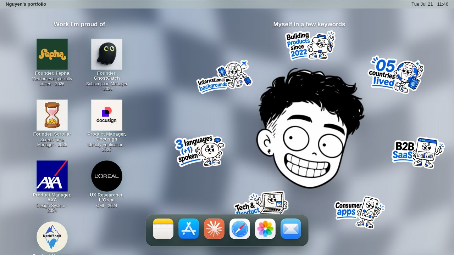The image size is (454, 255).
Task: Open Product Manager, AXA label
Action: click(x=52, y=198)
